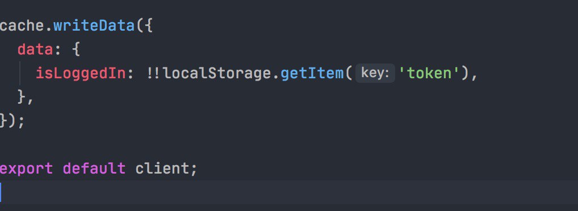Place cursor on the empty last line
578x211 pixels.
tap(289, 192)
